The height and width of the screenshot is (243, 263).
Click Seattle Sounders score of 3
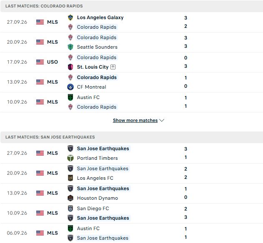[185, 46]
